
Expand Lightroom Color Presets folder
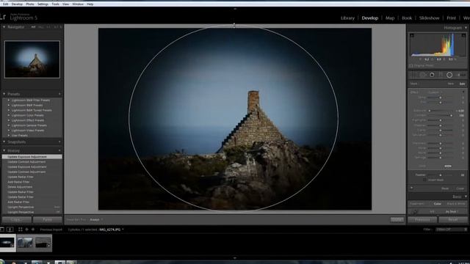[8, 115]
